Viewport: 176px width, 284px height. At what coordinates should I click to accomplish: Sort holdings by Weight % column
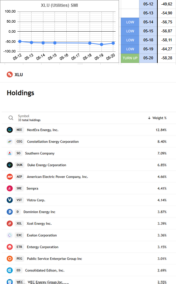[160, 118]
